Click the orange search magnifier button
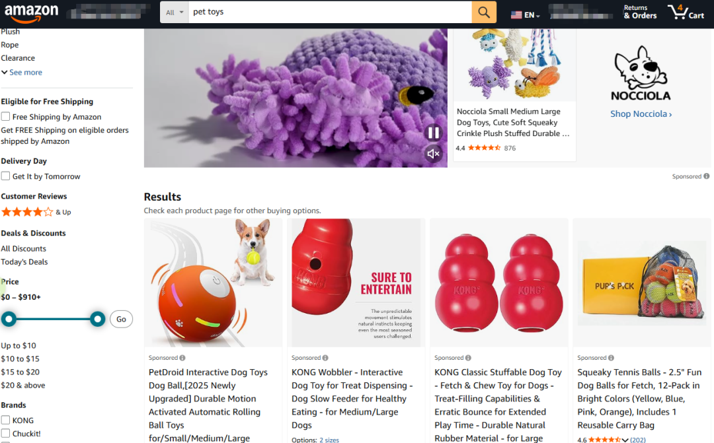 [483, 12]
